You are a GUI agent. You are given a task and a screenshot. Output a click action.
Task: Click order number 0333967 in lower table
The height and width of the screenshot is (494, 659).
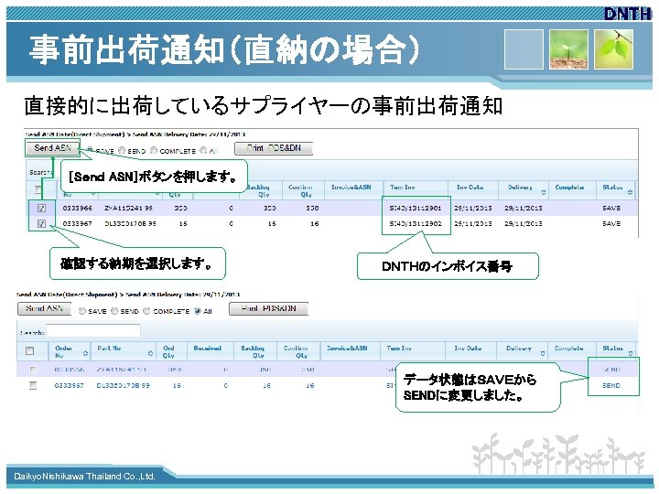[69, 385]
